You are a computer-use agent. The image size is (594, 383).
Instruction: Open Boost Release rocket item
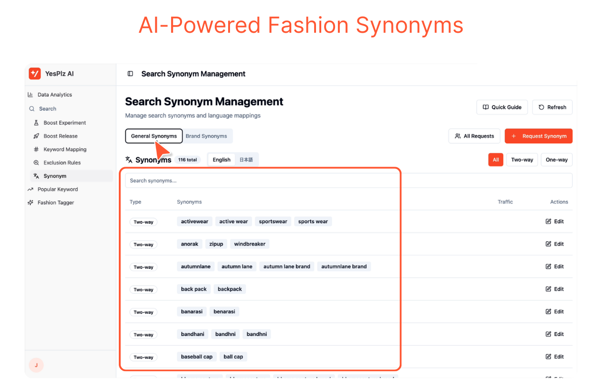60,136
